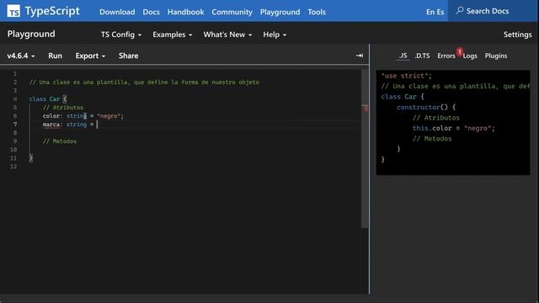Click the editor vertical scrollbar
539x303 pixels.
click(365, 148)
